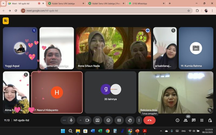Open audio settings options beside microphone

pos(64,120)
